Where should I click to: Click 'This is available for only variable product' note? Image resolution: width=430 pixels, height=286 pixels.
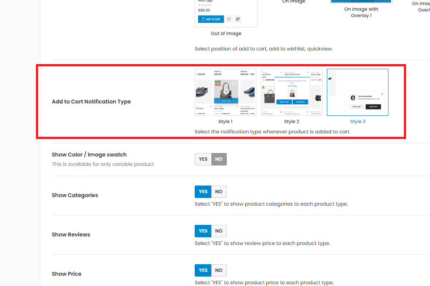pos(103,164)
